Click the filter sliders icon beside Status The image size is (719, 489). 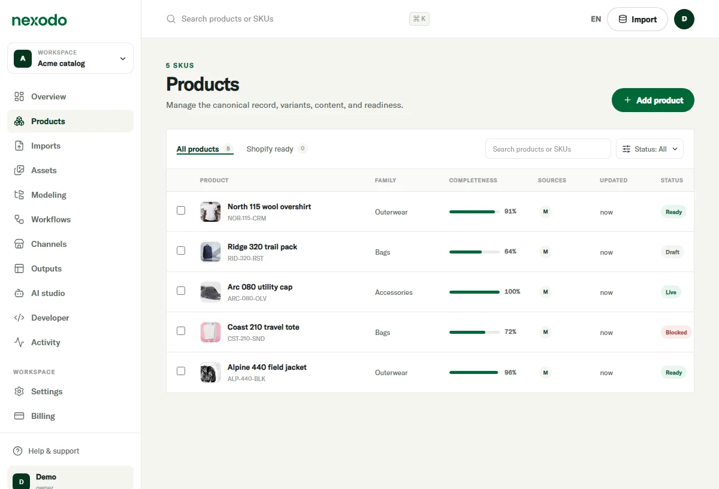[627, 149]
